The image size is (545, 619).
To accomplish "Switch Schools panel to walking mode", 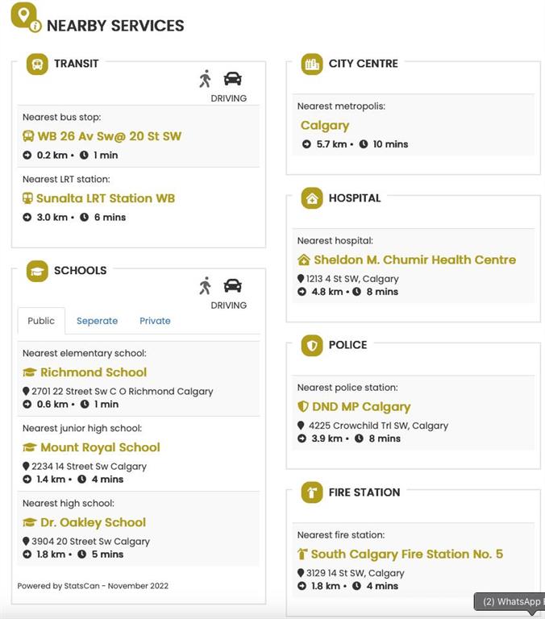I will (x=205, y=285).
